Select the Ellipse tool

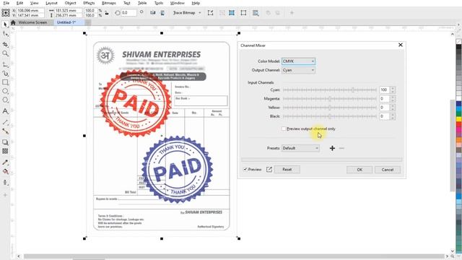click(x=5, y=91)
